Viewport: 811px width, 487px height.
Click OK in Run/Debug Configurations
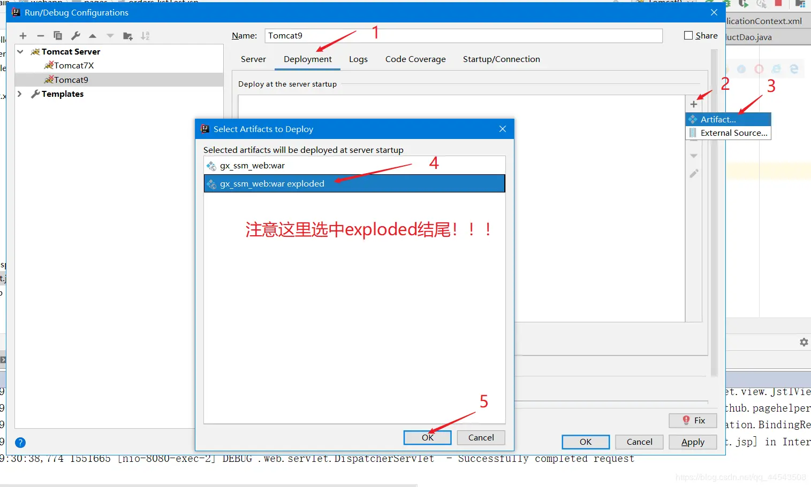[586, 442]
